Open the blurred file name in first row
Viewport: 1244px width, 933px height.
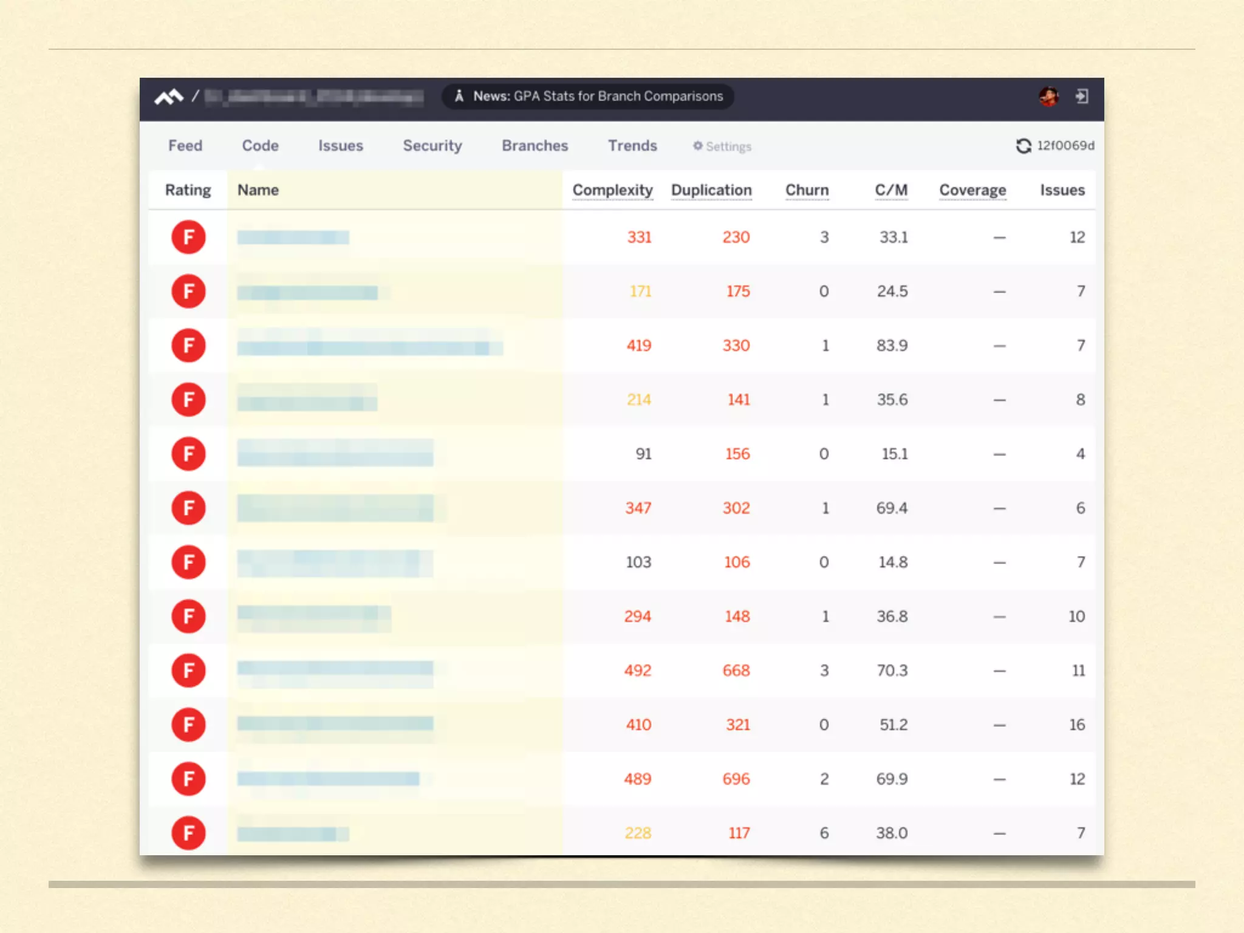tap(293, 237)
